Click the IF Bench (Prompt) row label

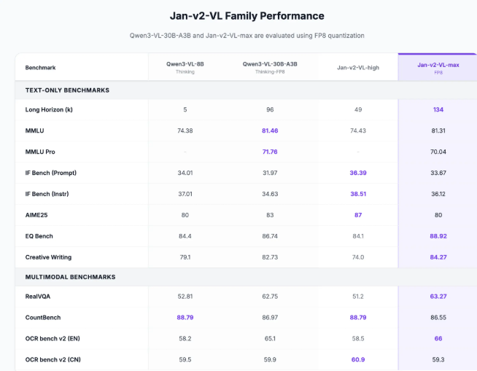[50, 173]
